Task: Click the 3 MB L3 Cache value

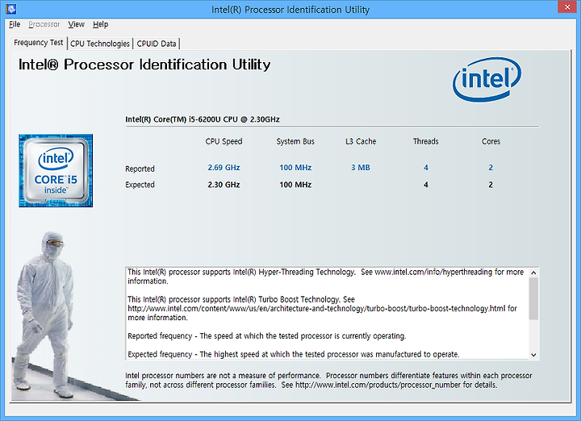Action: [x=361, y=168]
